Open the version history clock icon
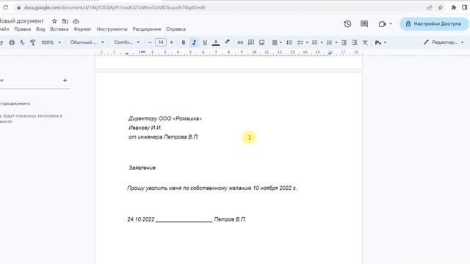This screenshot has width=470, height=264. 347,23
